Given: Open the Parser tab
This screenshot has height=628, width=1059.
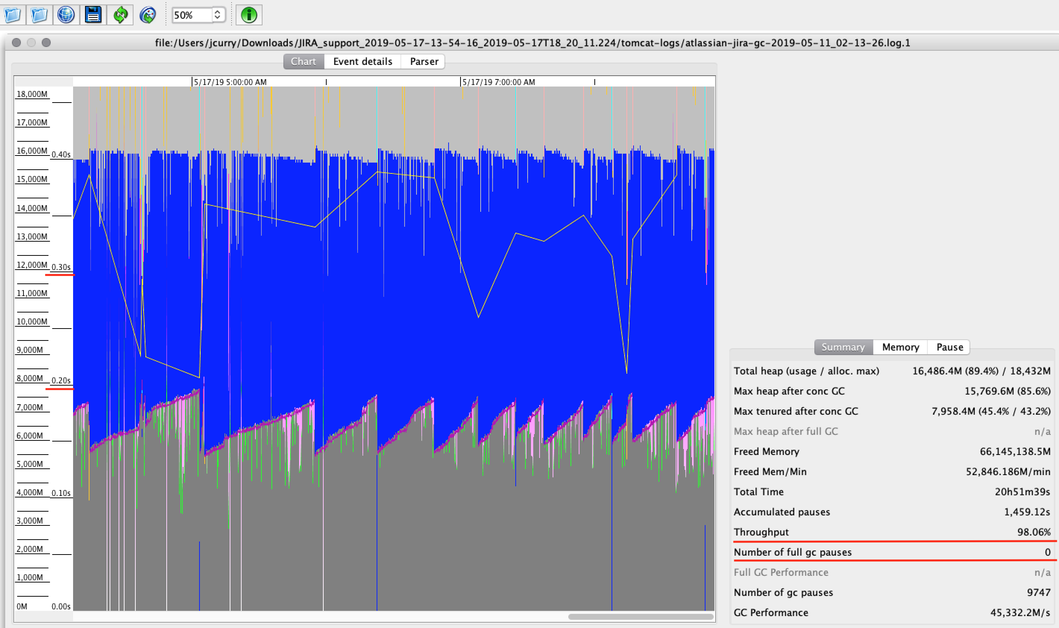Looking at the screenshot, I should [424, 62].
